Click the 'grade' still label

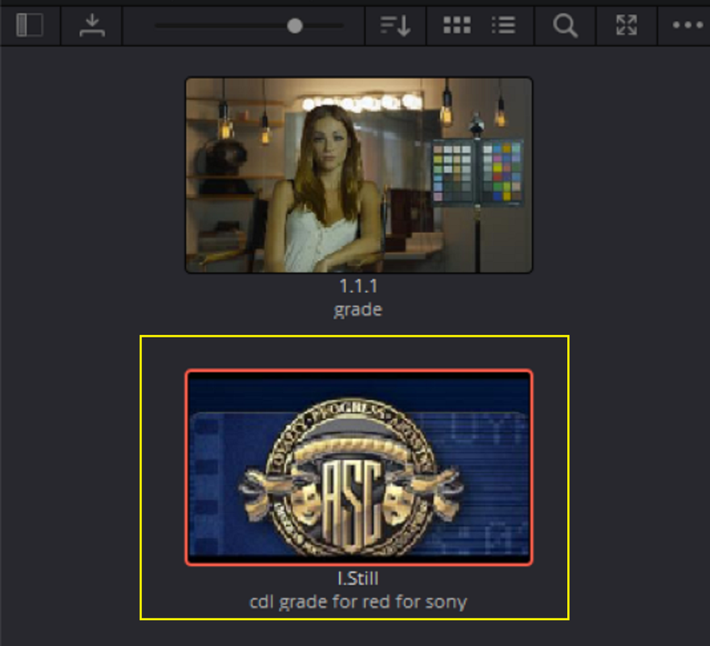(x=358, y=310)
